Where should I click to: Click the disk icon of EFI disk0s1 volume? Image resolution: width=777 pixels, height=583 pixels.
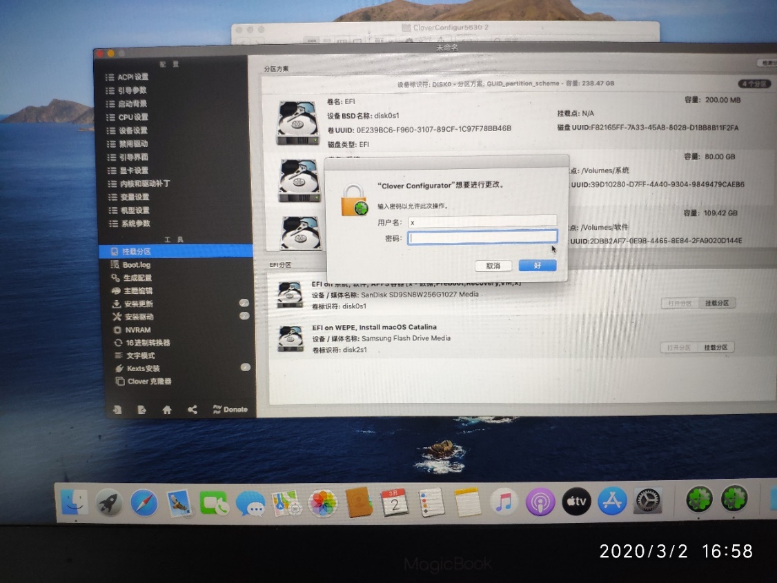pyautogui.click(x=297, y=122)
